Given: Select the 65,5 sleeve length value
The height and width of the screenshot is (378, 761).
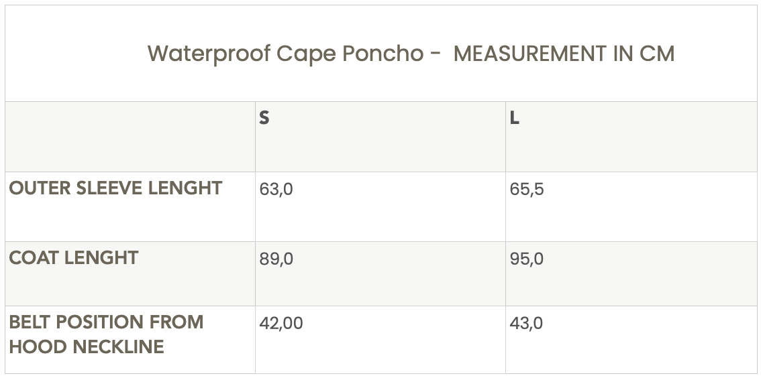Looking at the screenshot, I should coord(527,189).
